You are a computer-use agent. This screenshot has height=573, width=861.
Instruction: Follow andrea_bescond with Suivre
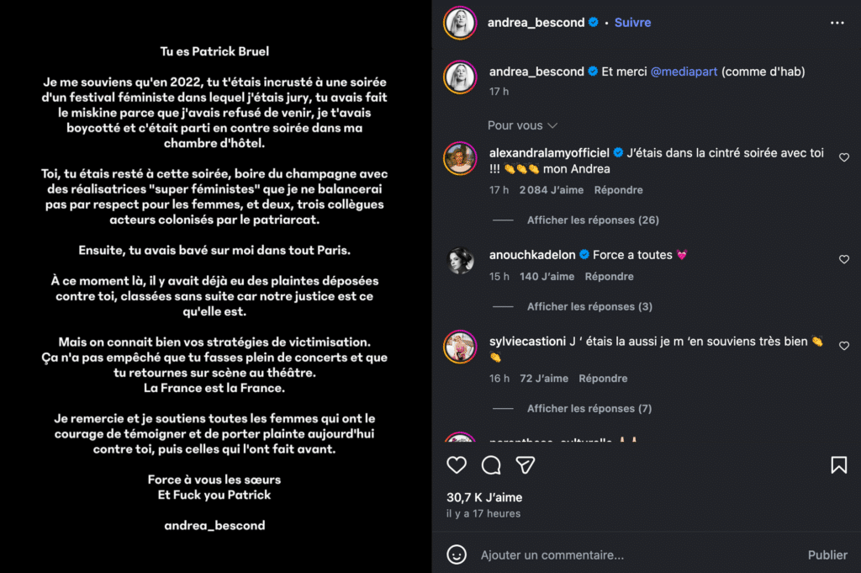pyautogui.click(x=632, y=23)
